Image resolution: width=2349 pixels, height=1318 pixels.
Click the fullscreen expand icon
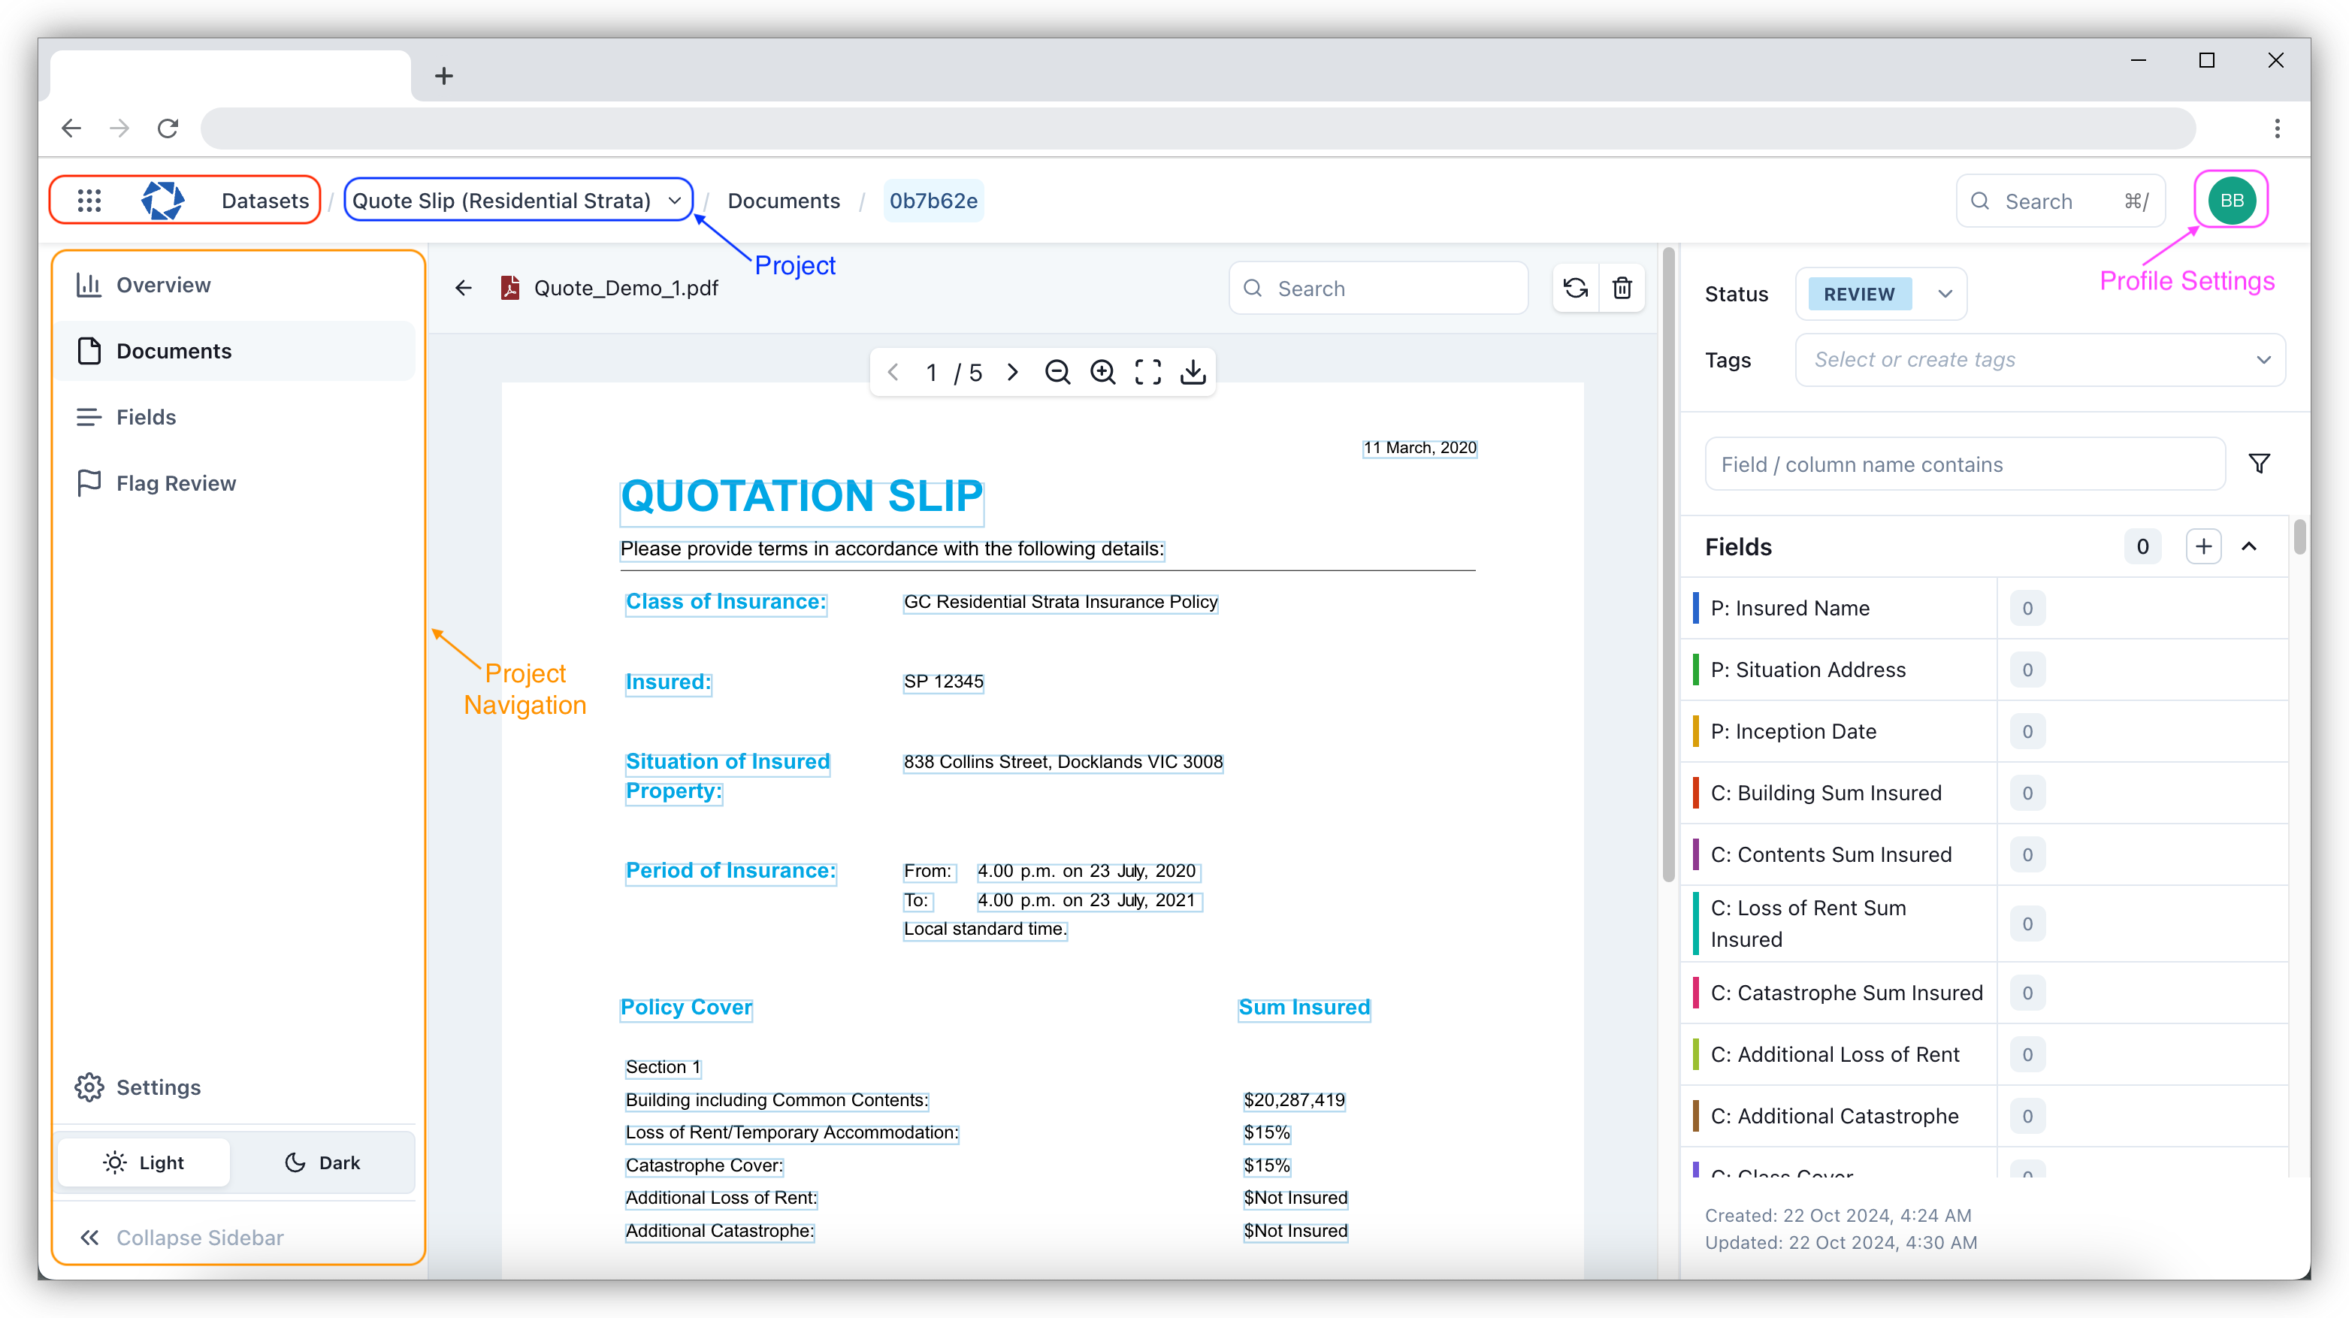[x=1149, y=373]
